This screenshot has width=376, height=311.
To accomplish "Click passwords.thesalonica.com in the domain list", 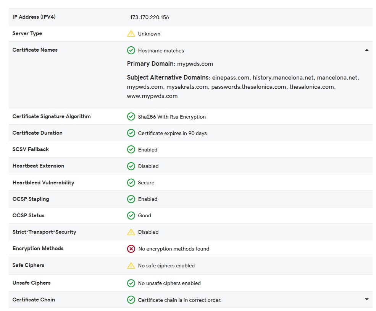I will (x=249, y=87).
